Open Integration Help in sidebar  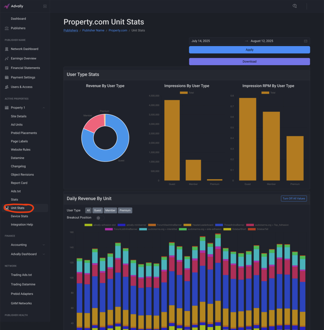(22, 225)
